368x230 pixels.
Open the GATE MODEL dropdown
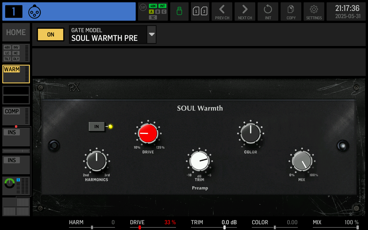[152, 34]
